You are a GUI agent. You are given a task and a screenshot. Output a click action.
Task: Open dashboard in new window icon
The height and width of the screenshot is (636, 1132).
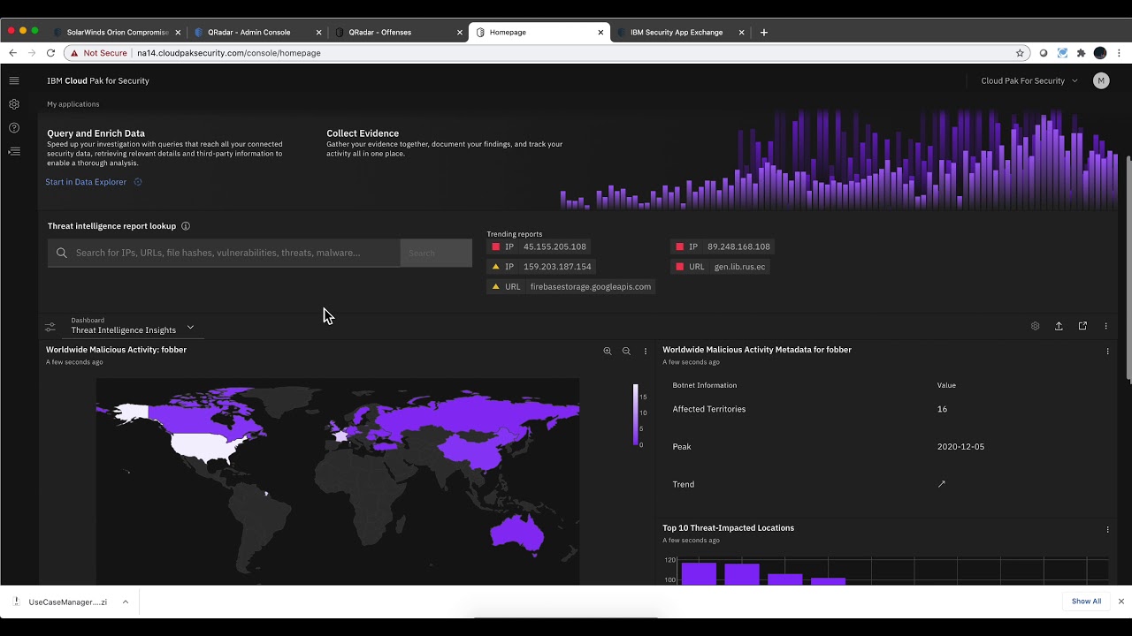[x=1082, y=326]
